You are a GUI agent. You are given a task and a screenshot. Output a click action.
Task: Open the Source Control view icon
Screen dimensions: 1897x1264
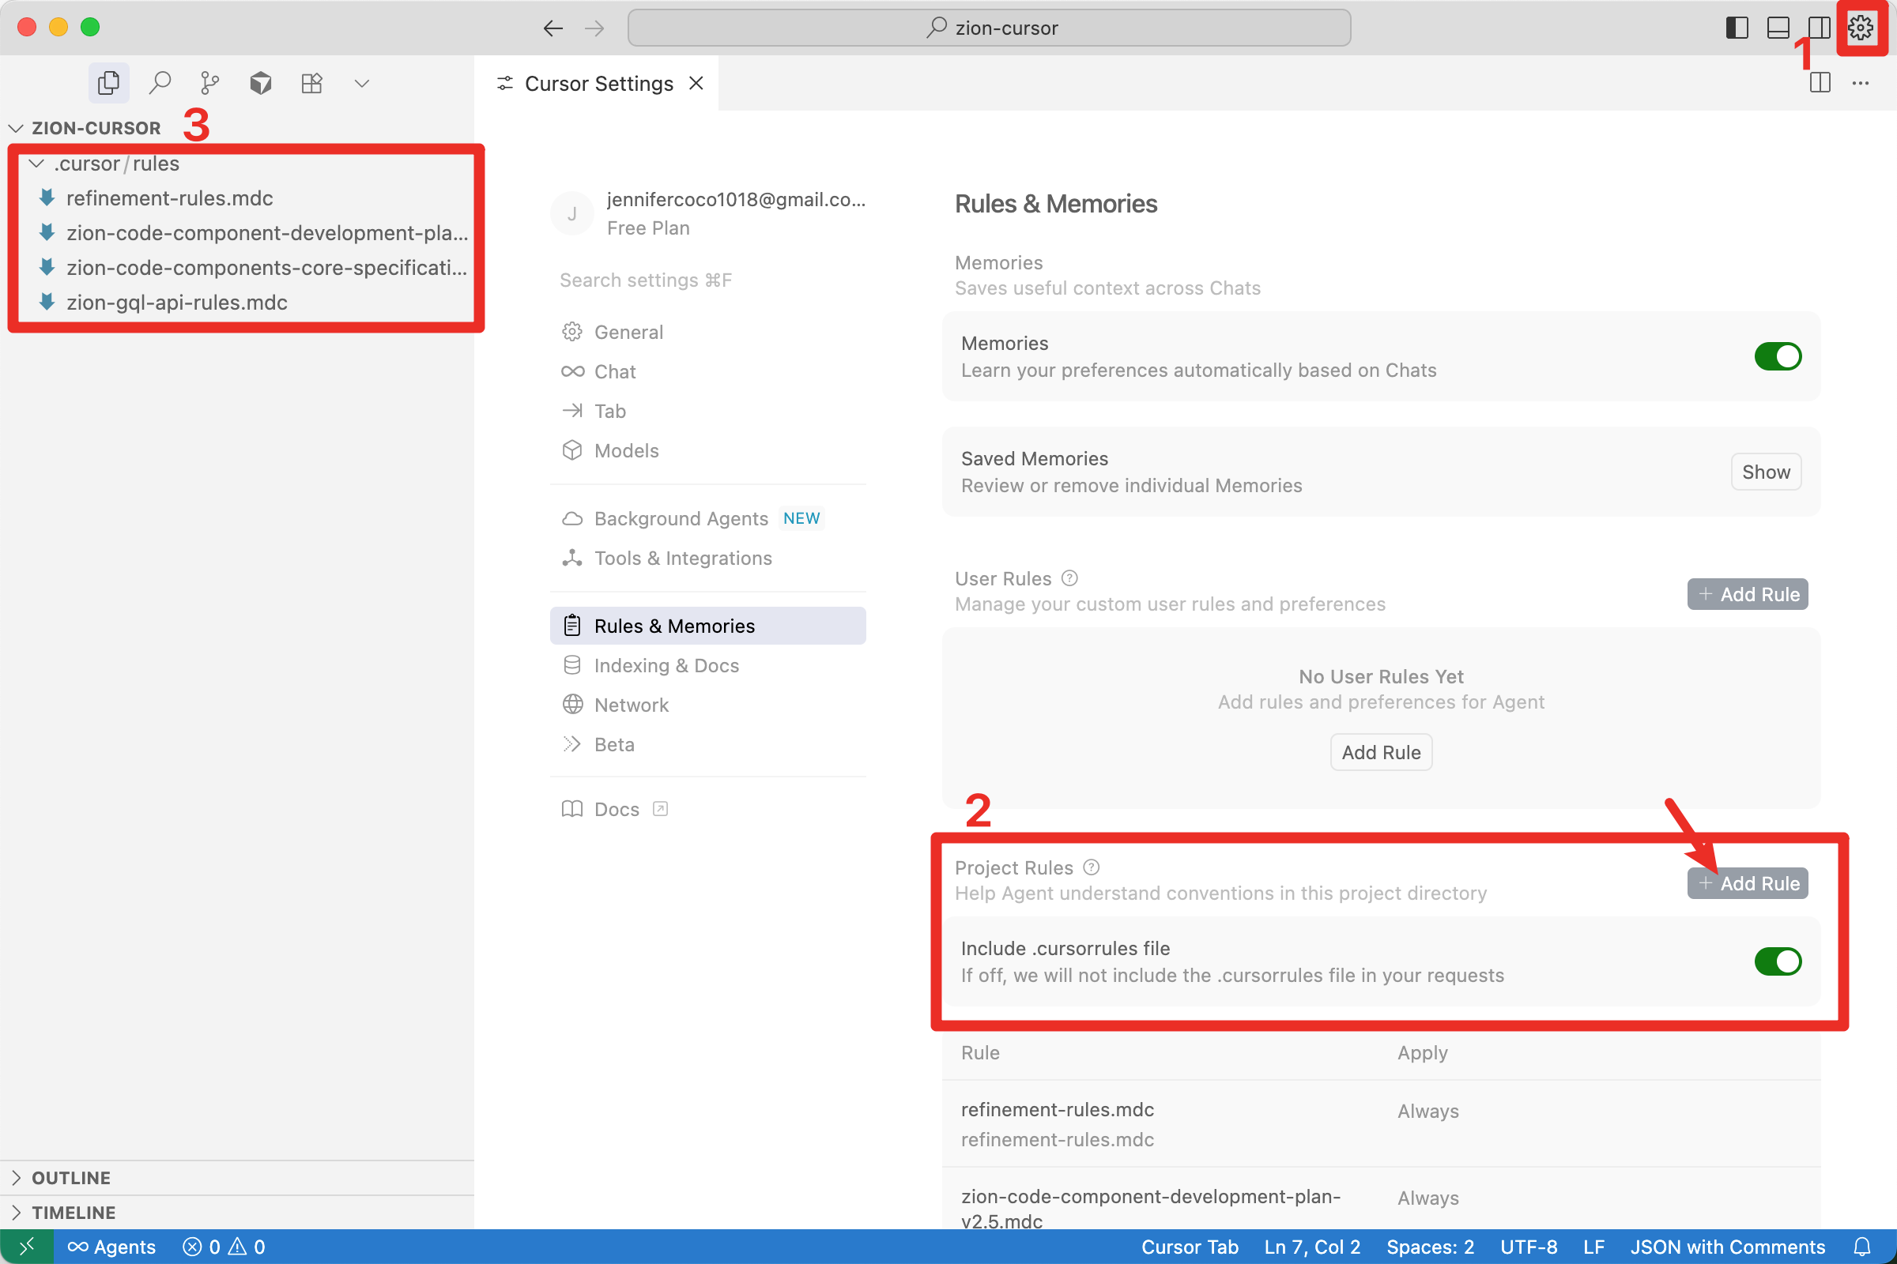tap(209, 83)
